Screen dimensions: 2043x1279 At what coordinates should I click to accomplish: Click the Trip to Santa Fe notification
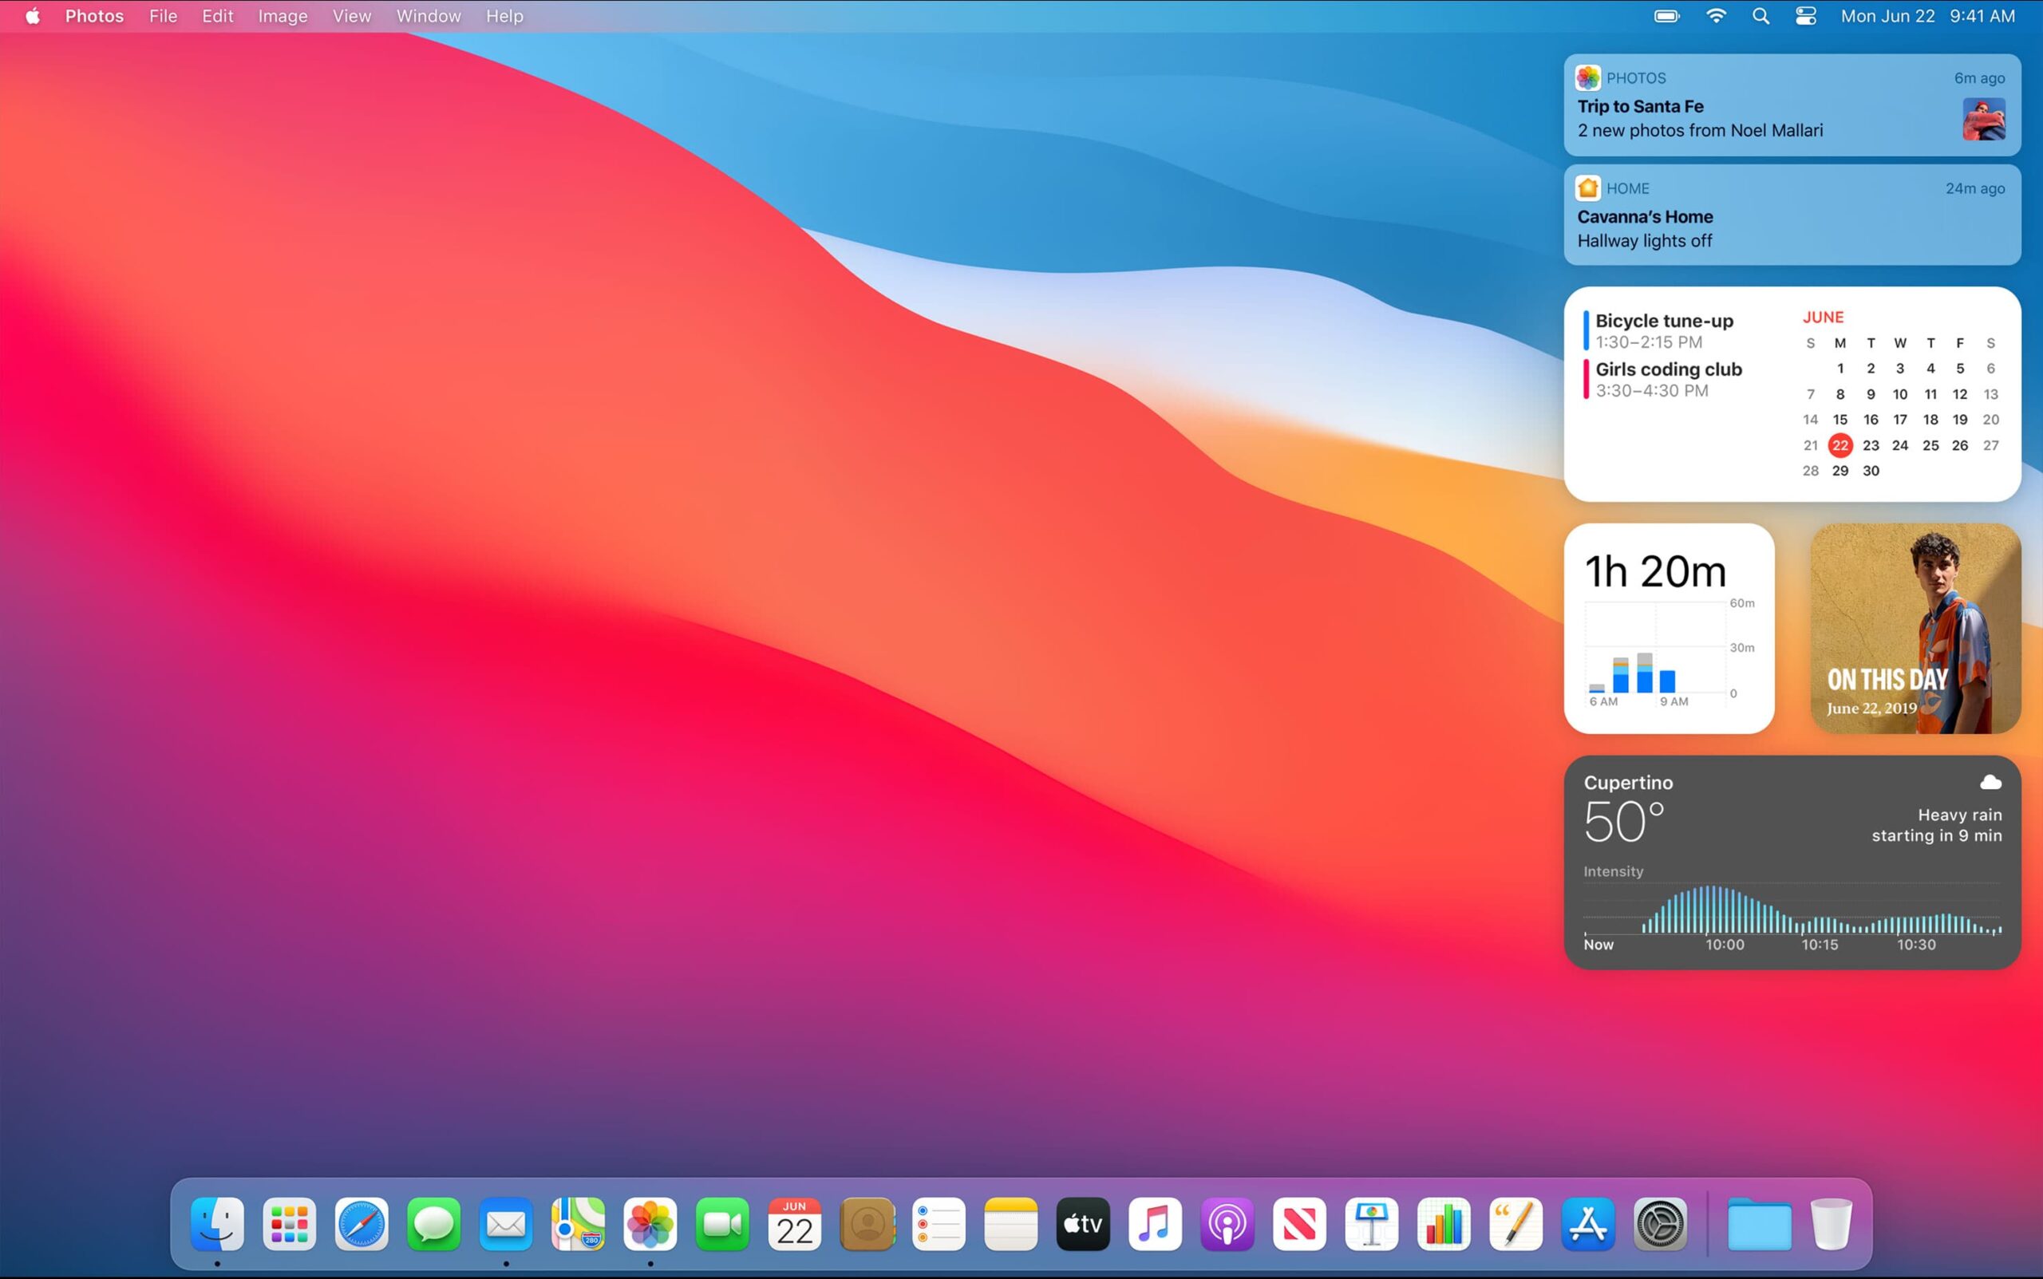click(1792, 105)
